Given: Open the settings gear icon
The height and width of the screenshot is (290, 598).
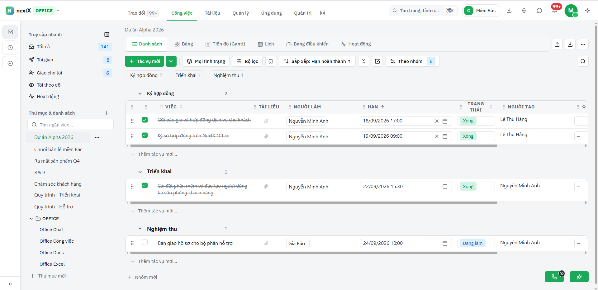Looking at the screenshot, I should (524, 11).
